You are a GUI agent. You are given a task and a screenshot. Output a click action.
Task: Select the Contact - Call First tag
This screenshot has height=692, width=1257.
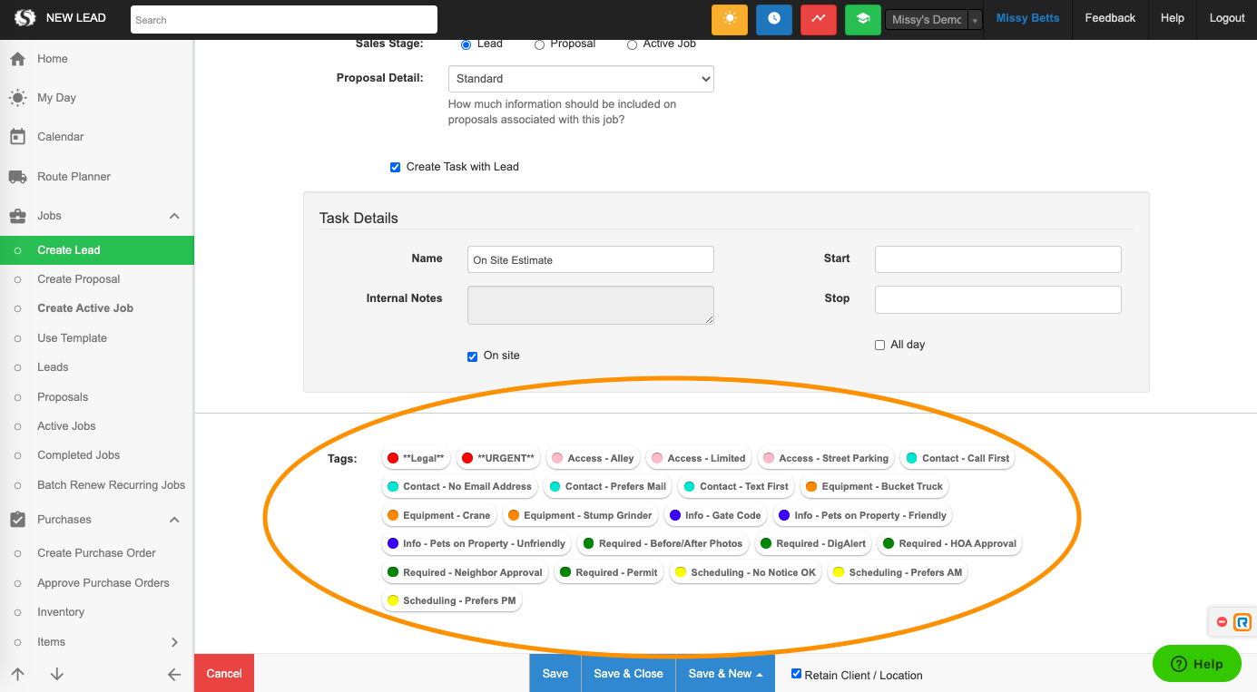(x=957, y=458)
